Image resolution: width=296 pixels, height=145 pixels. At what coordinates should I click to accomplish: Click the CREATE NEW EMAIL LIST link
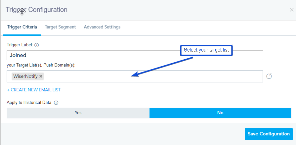click(x=34, y=90)
